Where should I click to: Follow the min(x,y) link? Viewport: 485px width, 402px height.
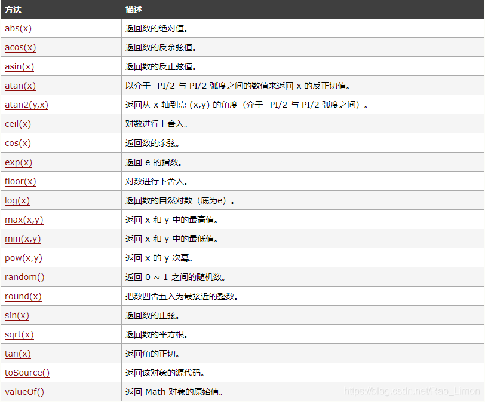tap(23, 239)
